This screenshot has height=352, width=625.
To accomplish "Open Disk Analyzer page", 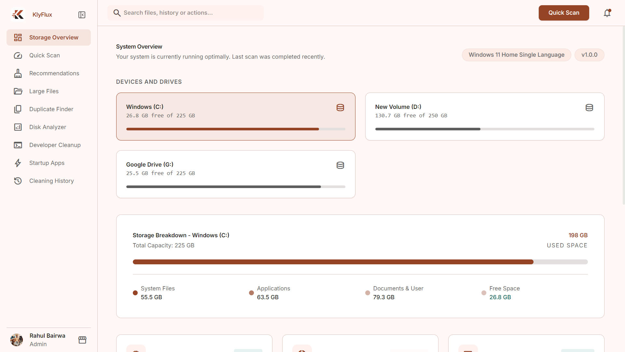I will pyautogui.click(x=49, y=127).
